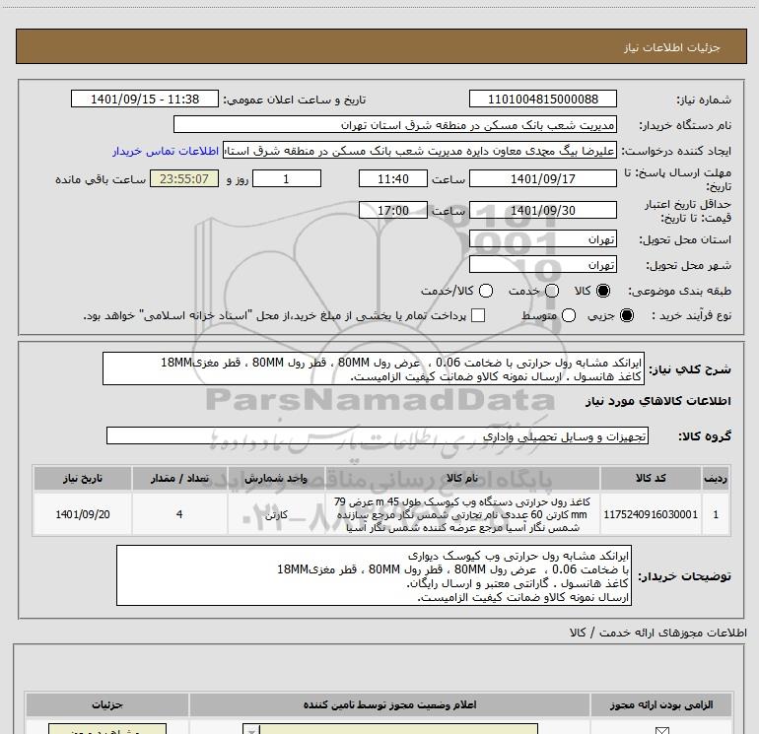
Task: Click the توضیحات خریدار text area
Action: (x=374, y=575)
